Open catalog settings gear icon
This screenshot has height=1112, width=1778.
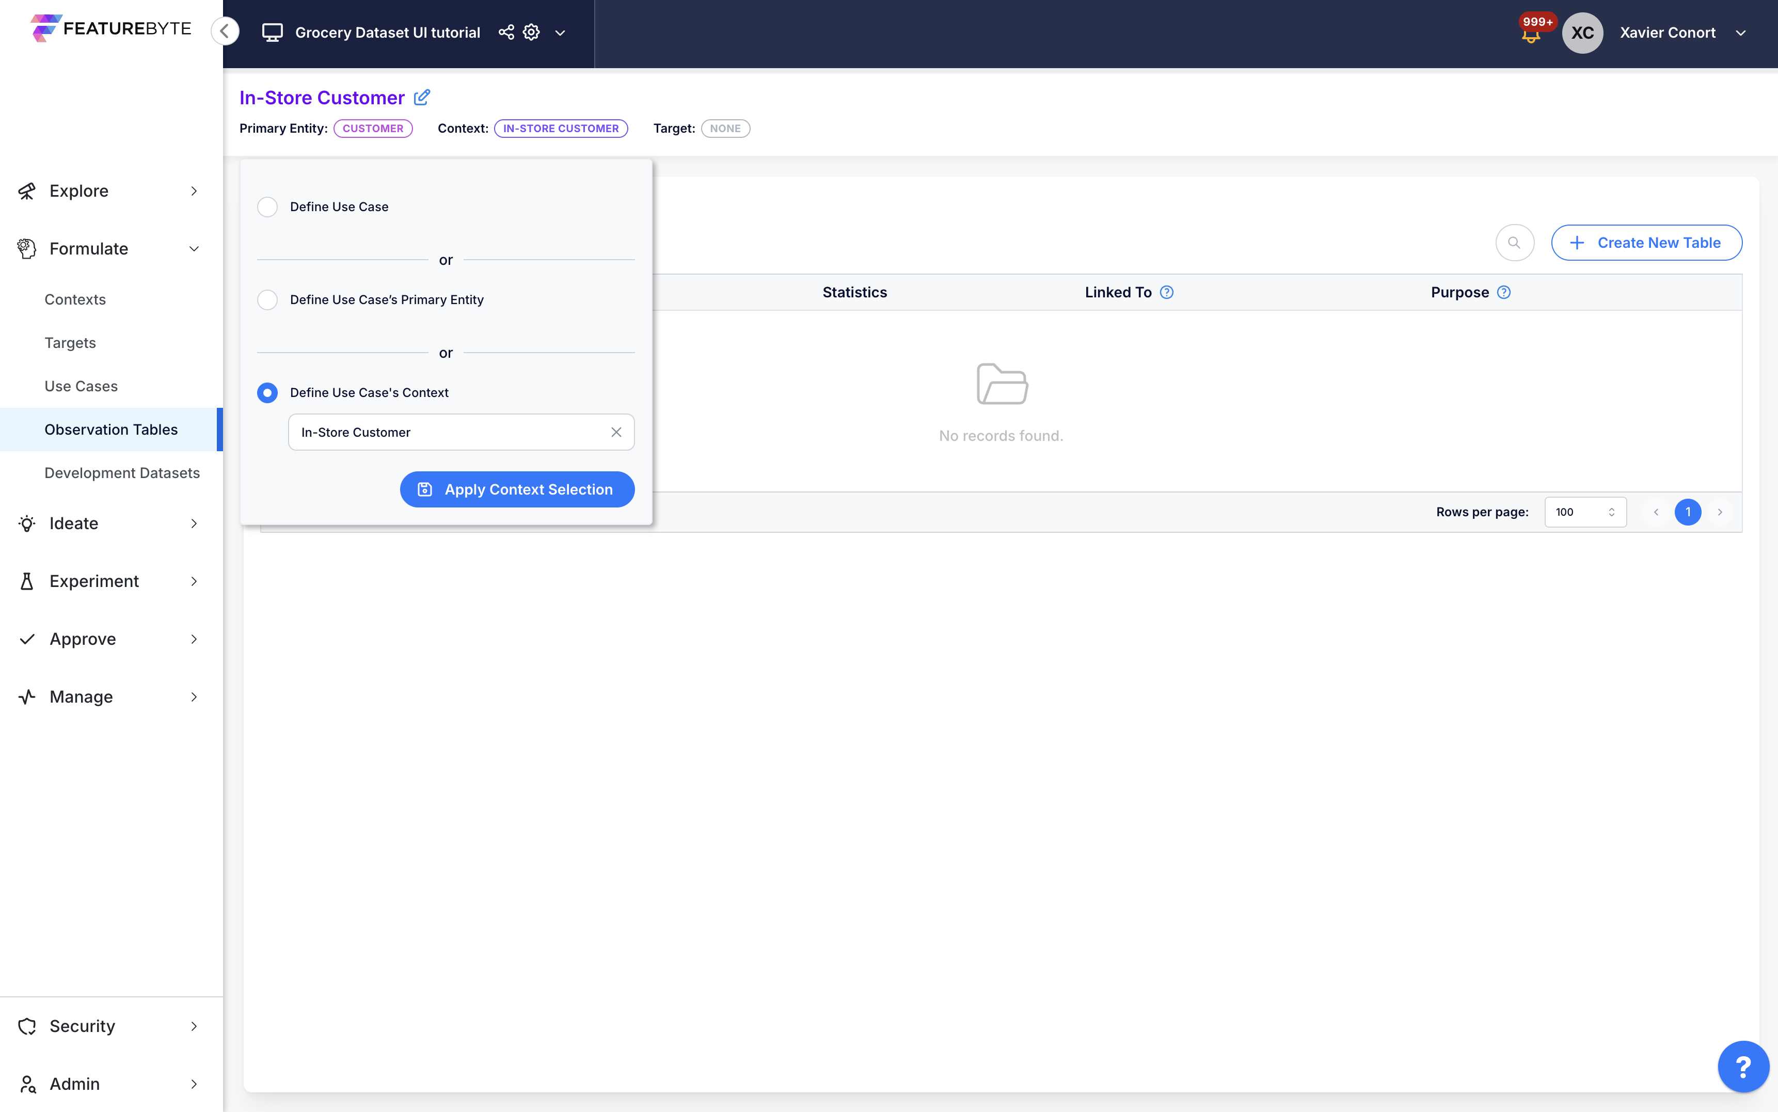[531, 33]
